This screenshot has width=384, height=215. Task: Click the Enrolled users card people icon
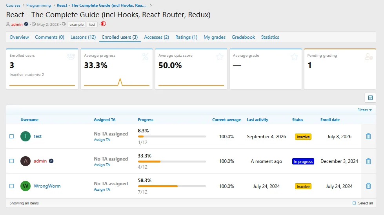[x=71, y=56]
